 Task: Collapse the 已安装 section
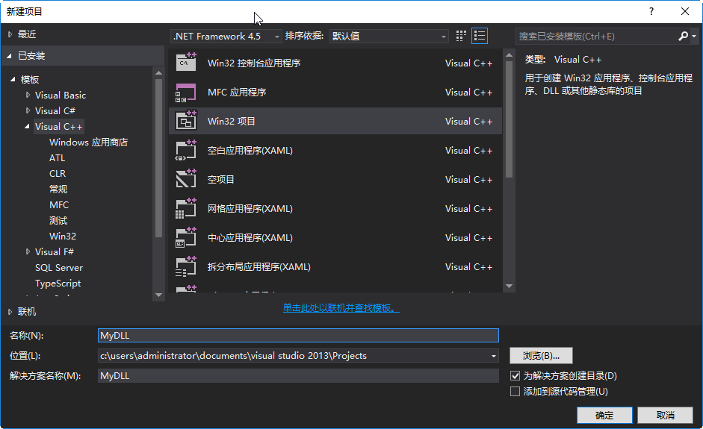(10, 56)
